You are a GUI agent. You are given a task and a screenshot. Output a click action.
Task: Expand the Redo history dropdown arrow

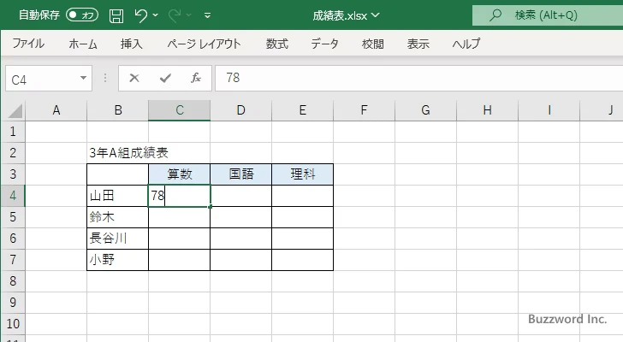pos(189,15)
